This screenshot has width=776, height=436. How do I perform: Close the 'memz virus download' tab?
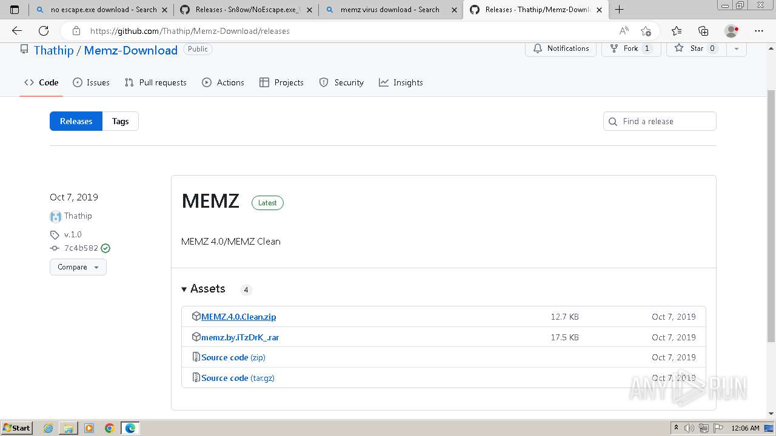(x=454, y=10)
